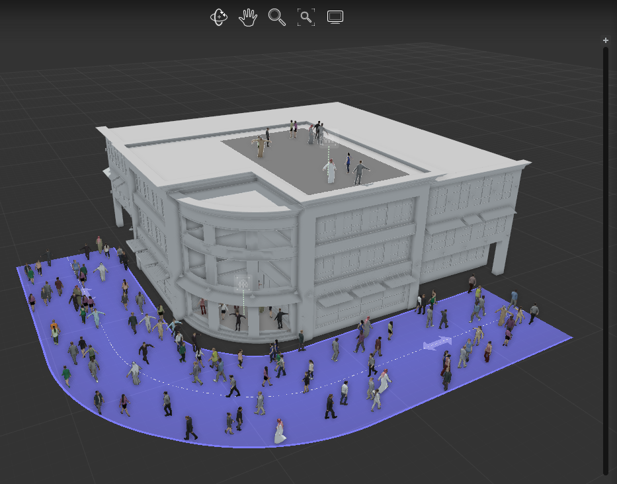Open the display monitor settings icon
Image resolution: width=617 pixels, height=484 pixels.
pyautogui.click(x=335, y=17)
